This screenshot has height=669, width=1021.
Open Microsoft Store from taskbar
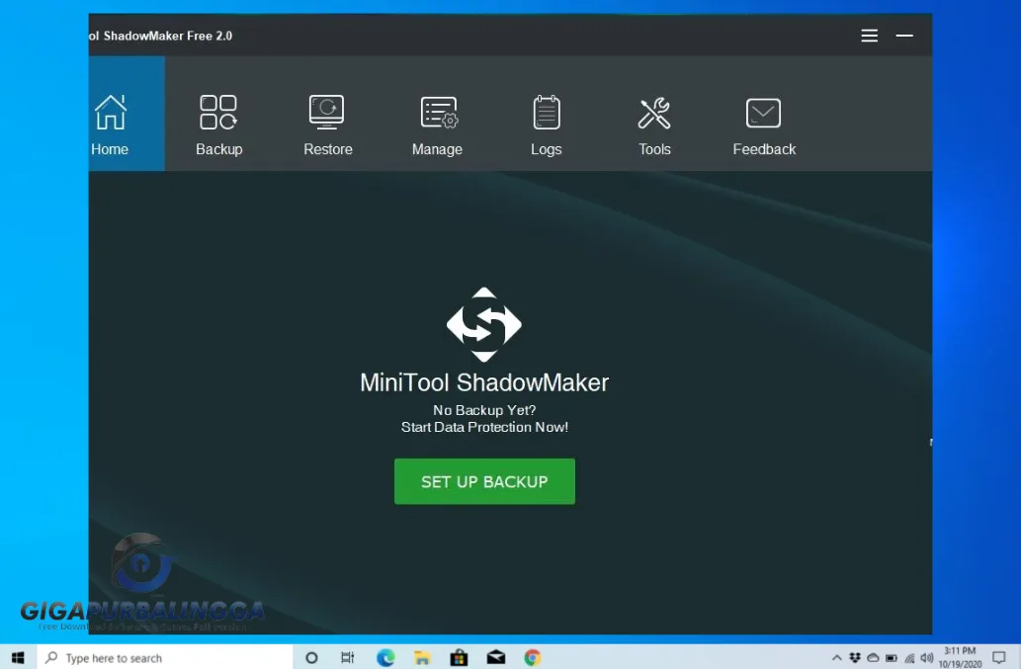click(x=459, y=658)
